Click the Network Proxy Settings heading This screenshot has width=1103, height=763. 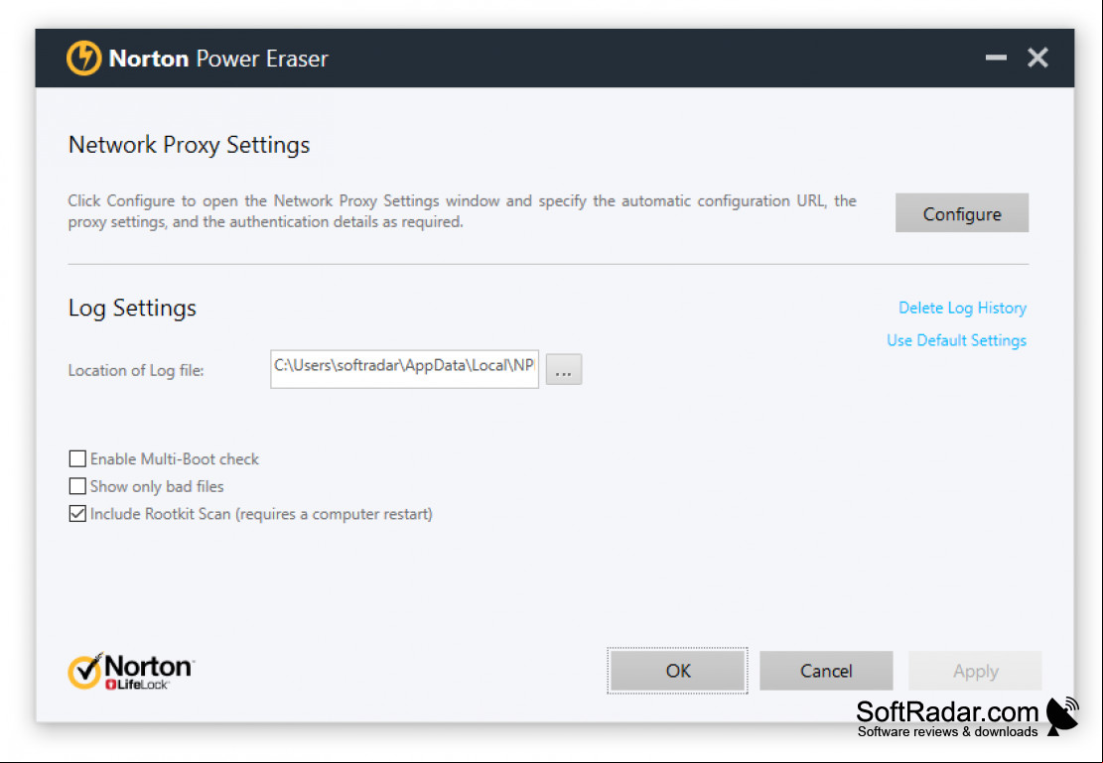click(x=190, y=145)
